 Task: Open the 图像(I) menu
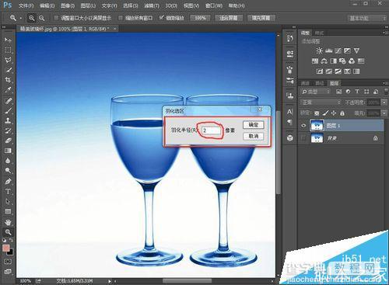pyautogui.click(x=68, y=5)
